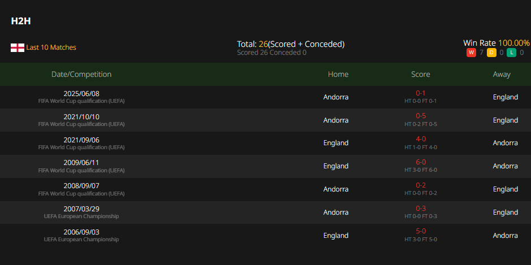The width and height of the screenshot is (531, 265).
Task: Click the green L losses badge
Action: tap(511, 53)
